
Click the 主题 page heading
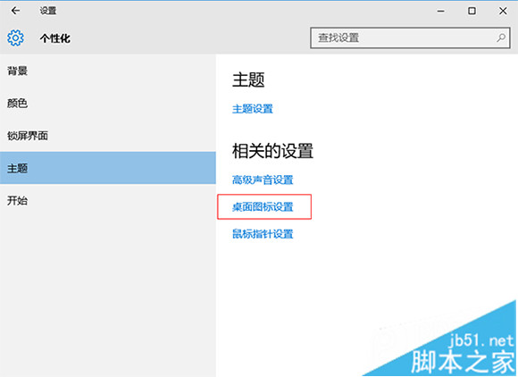click(248, 80)
